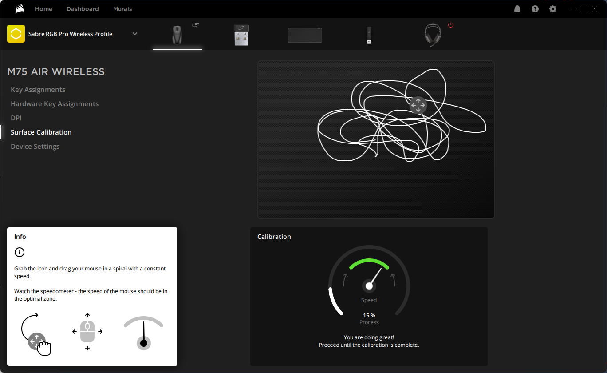Click the M75 AIR WIRELESS title
Screen dimensions: 607x373
click(56, 72)
